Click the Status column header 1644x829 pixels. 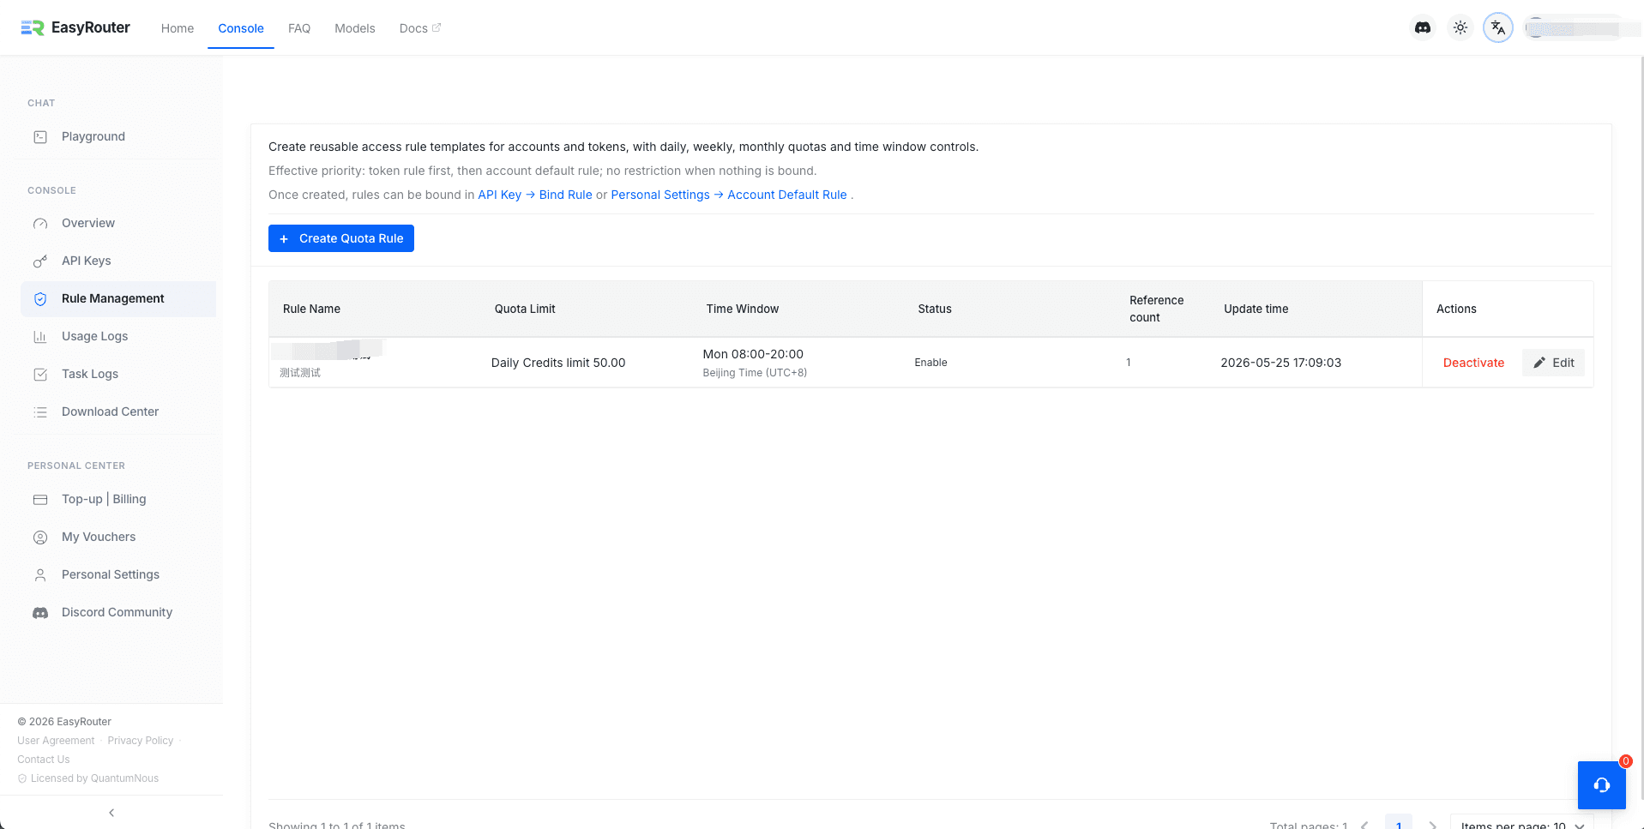pos(935,309)
